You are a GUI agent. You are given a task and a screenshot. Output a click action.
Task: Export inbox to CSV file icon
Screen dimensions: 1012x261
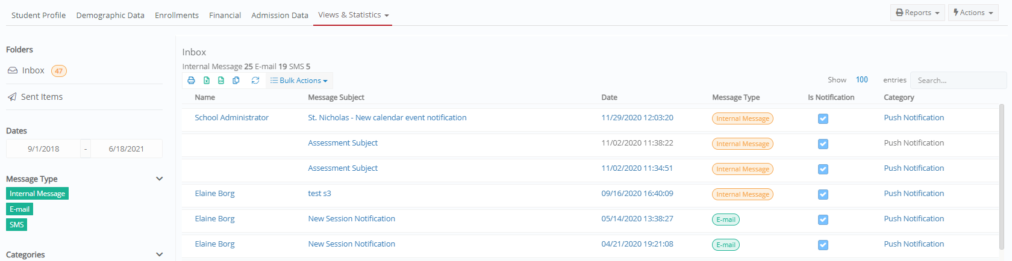coord(221,81)
